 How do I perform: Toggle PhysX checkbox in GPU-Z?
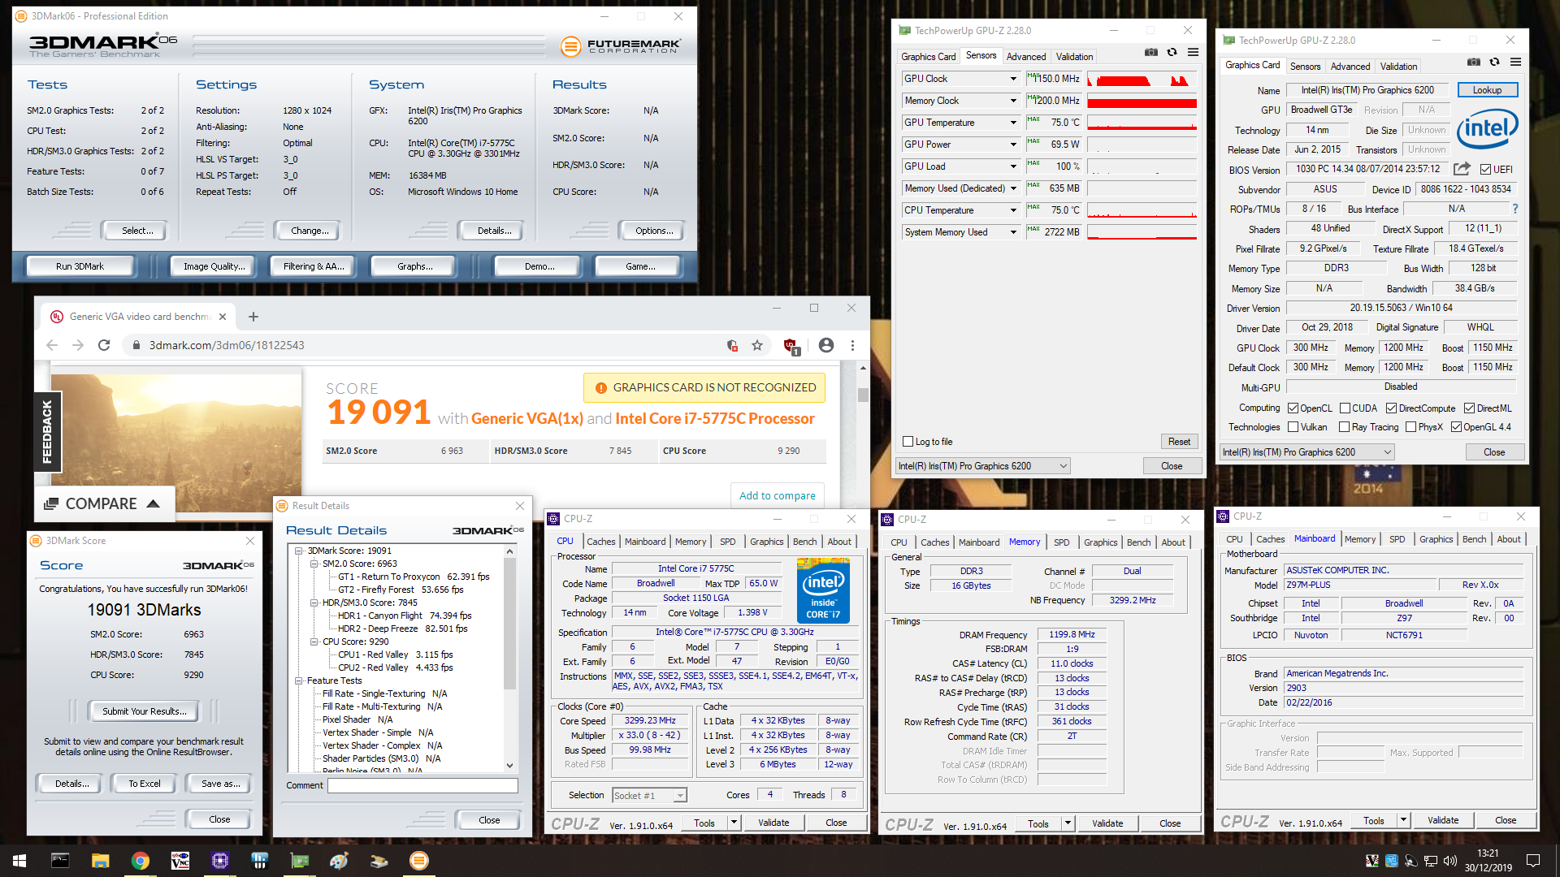click(x=1410, y=427)
